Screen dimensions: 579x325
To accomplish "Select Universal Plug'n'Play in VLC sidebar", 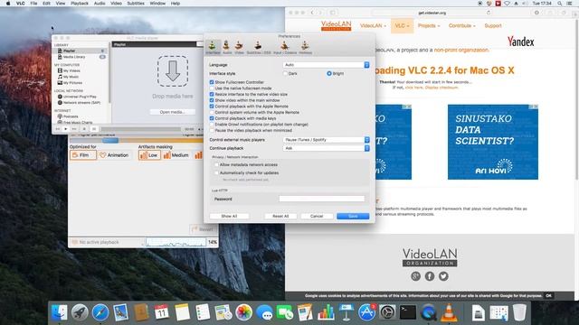I will (80, 97).
